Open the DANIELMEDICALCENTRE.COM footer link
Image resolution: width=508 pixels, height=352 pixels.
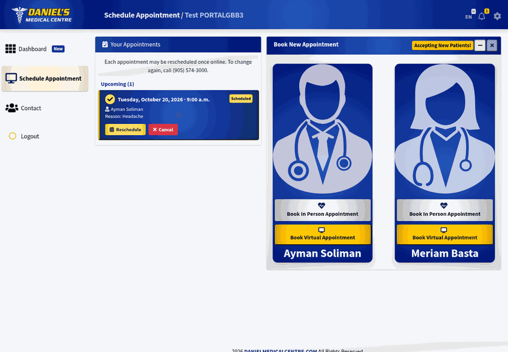pyautogui.click(x=281, y=350)
